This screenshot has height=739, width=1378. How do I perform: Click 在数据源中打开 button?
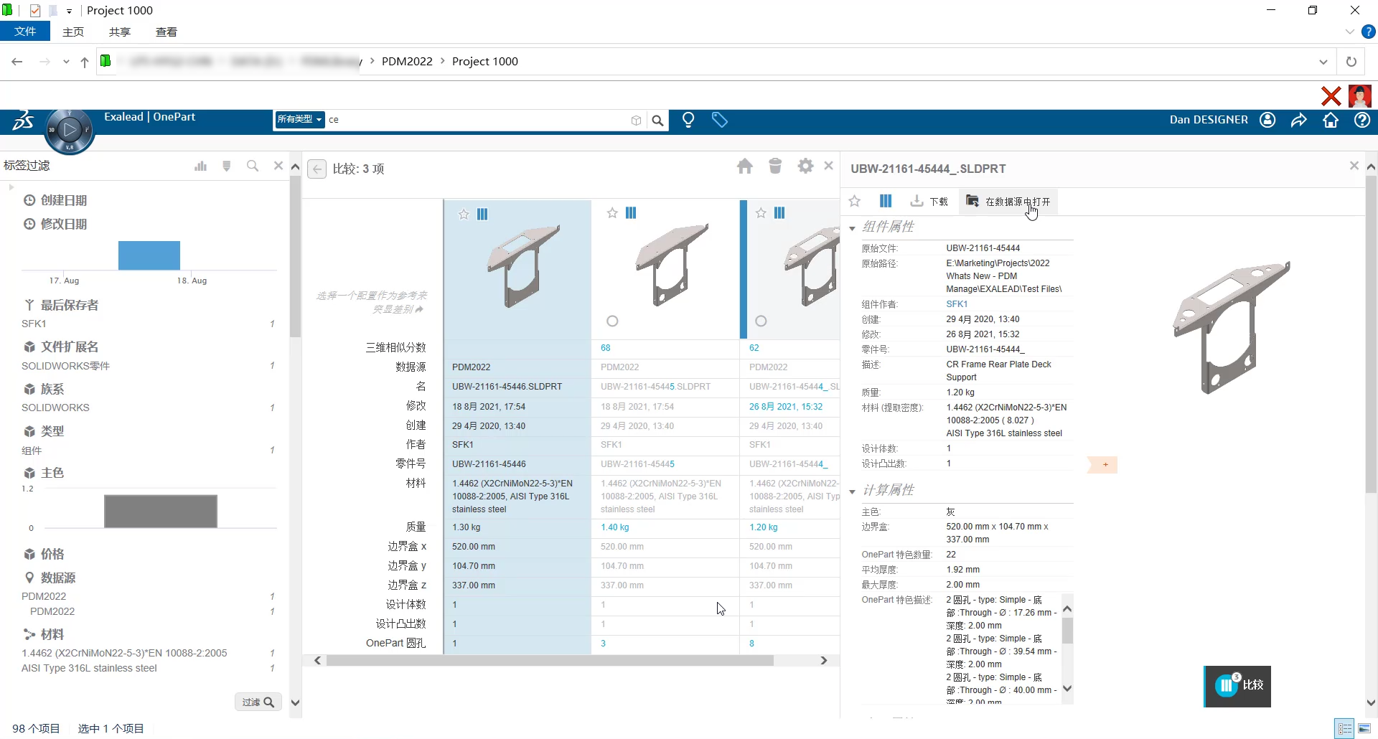point(1008,202)
